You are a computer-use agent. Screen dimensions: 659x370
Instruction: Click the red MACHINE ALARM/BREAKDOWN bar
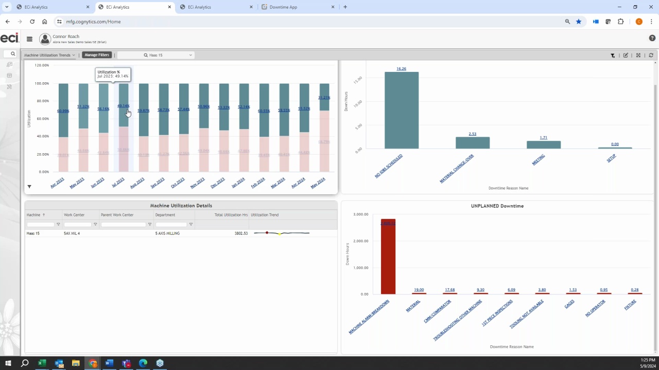click(x=388, y=256)
